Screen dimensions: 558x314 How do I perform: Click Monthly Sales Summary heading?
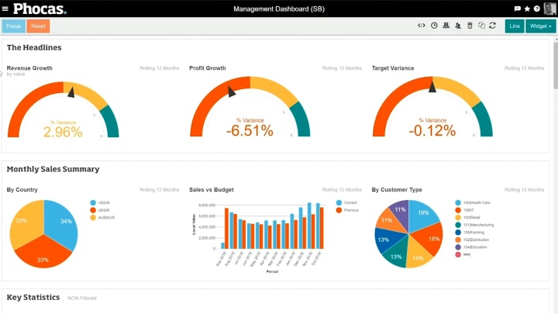(x=53, y=169)
